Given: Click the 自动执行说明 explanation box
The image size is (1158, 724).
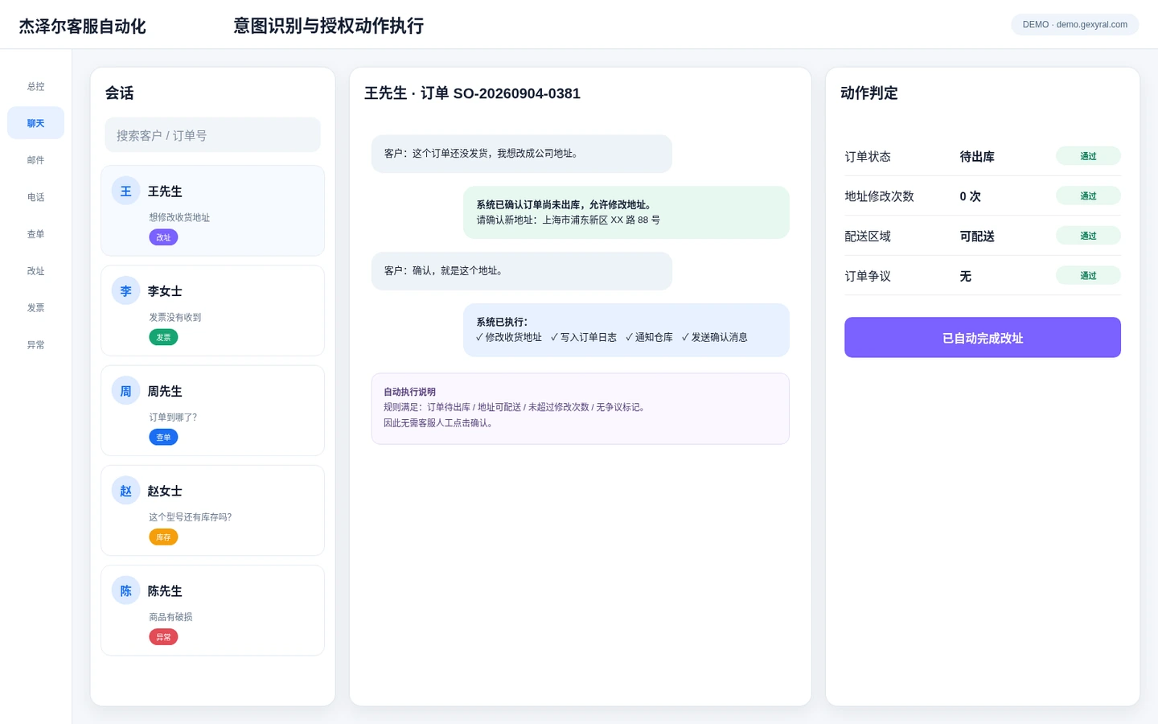Looking at the screenshot, I should (x=581, y=409).
